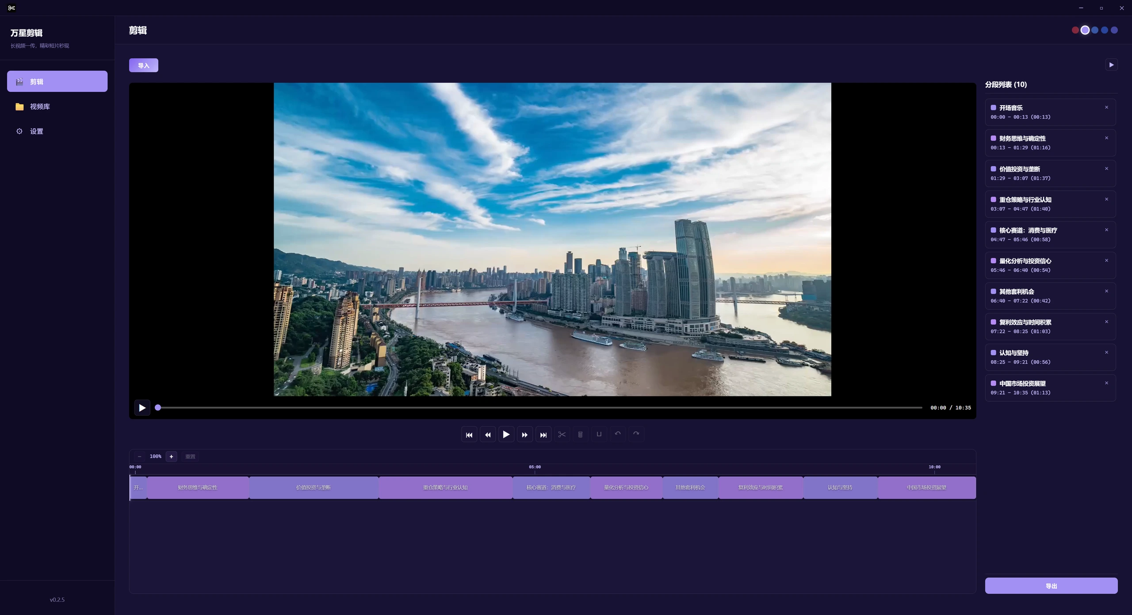The image size is (1132, 615).
Task: Rewind using the double-left-arrow transport icon
Action: pyautogui.click(x=488, y=435)
